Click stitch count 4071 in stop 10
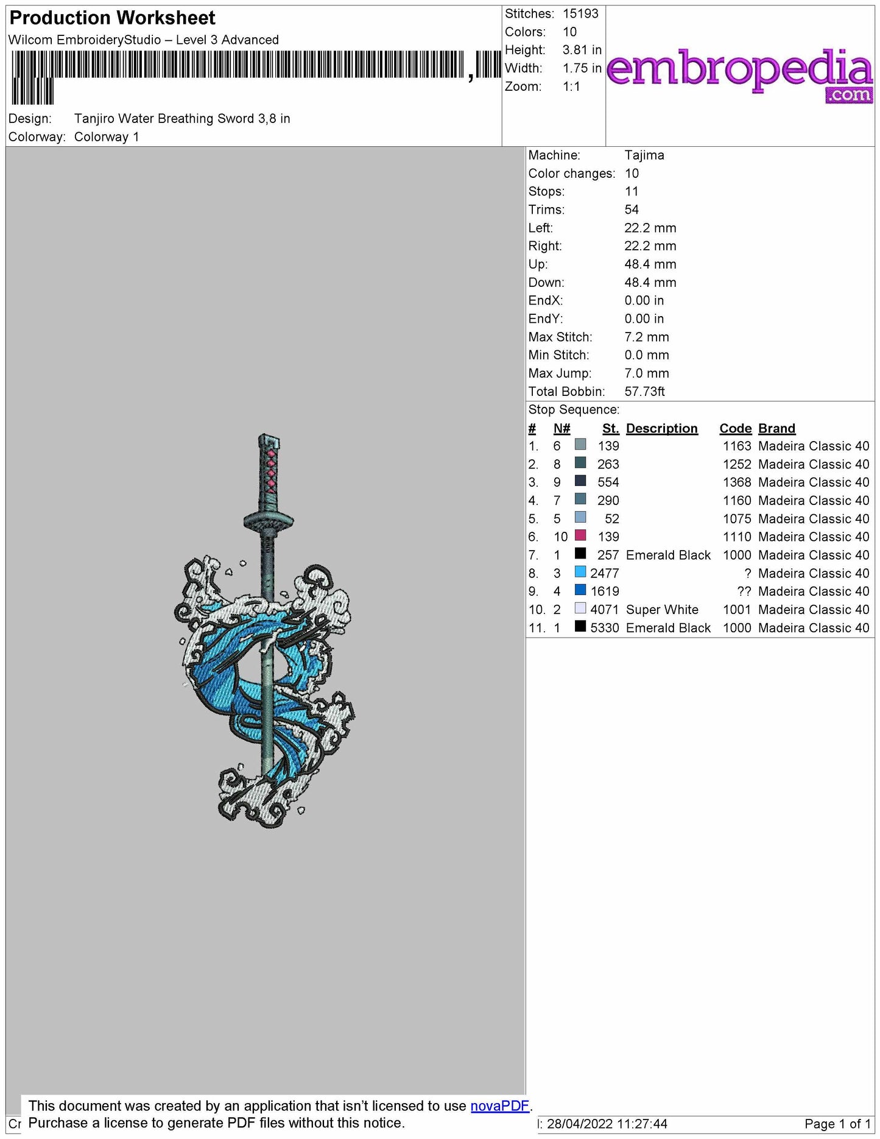880x1139 pixels. (605, 610)
